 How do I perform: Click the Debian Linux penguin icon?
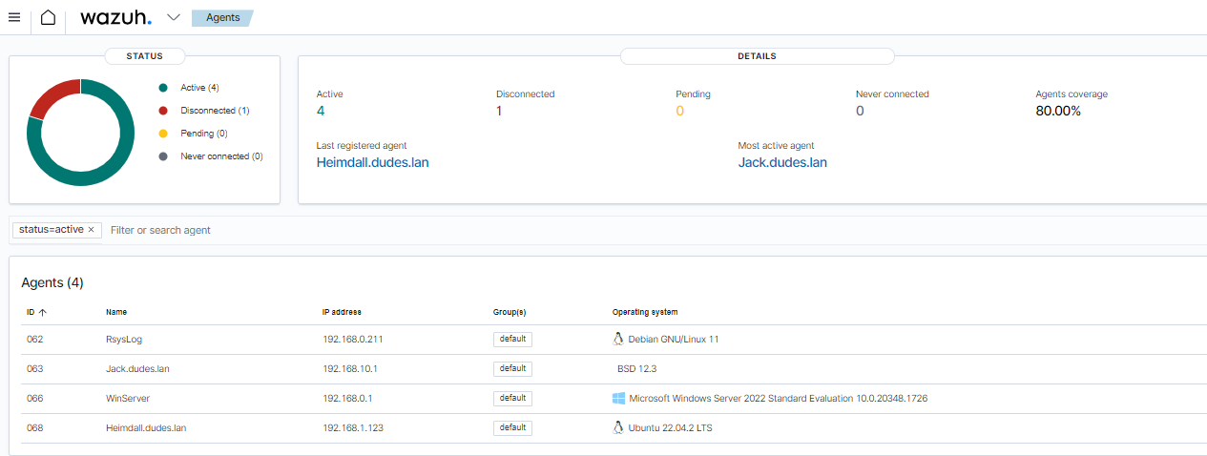(x=617, y=339)
